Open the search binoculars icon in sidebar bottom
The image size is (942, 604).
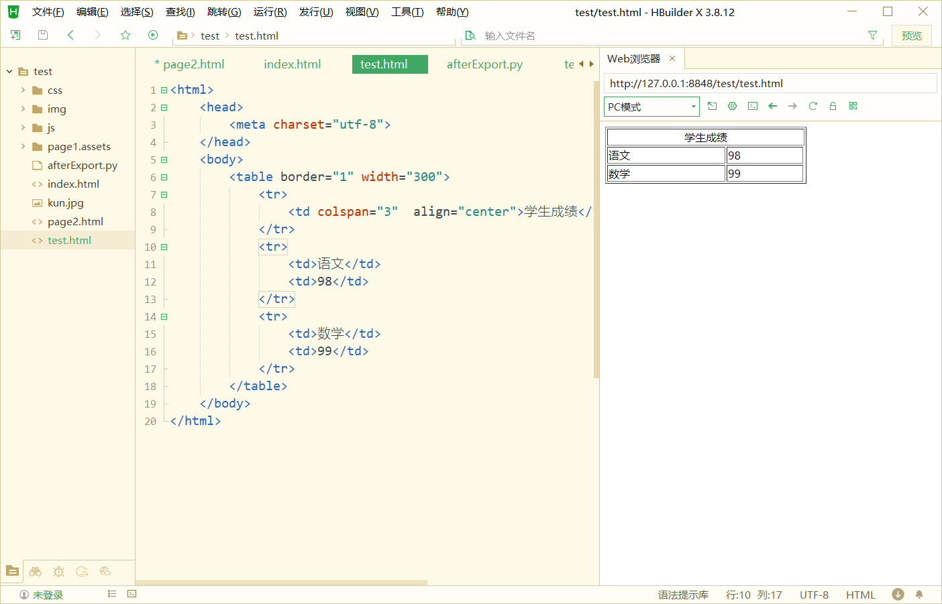pyautogui.click(x=36, y=572)
